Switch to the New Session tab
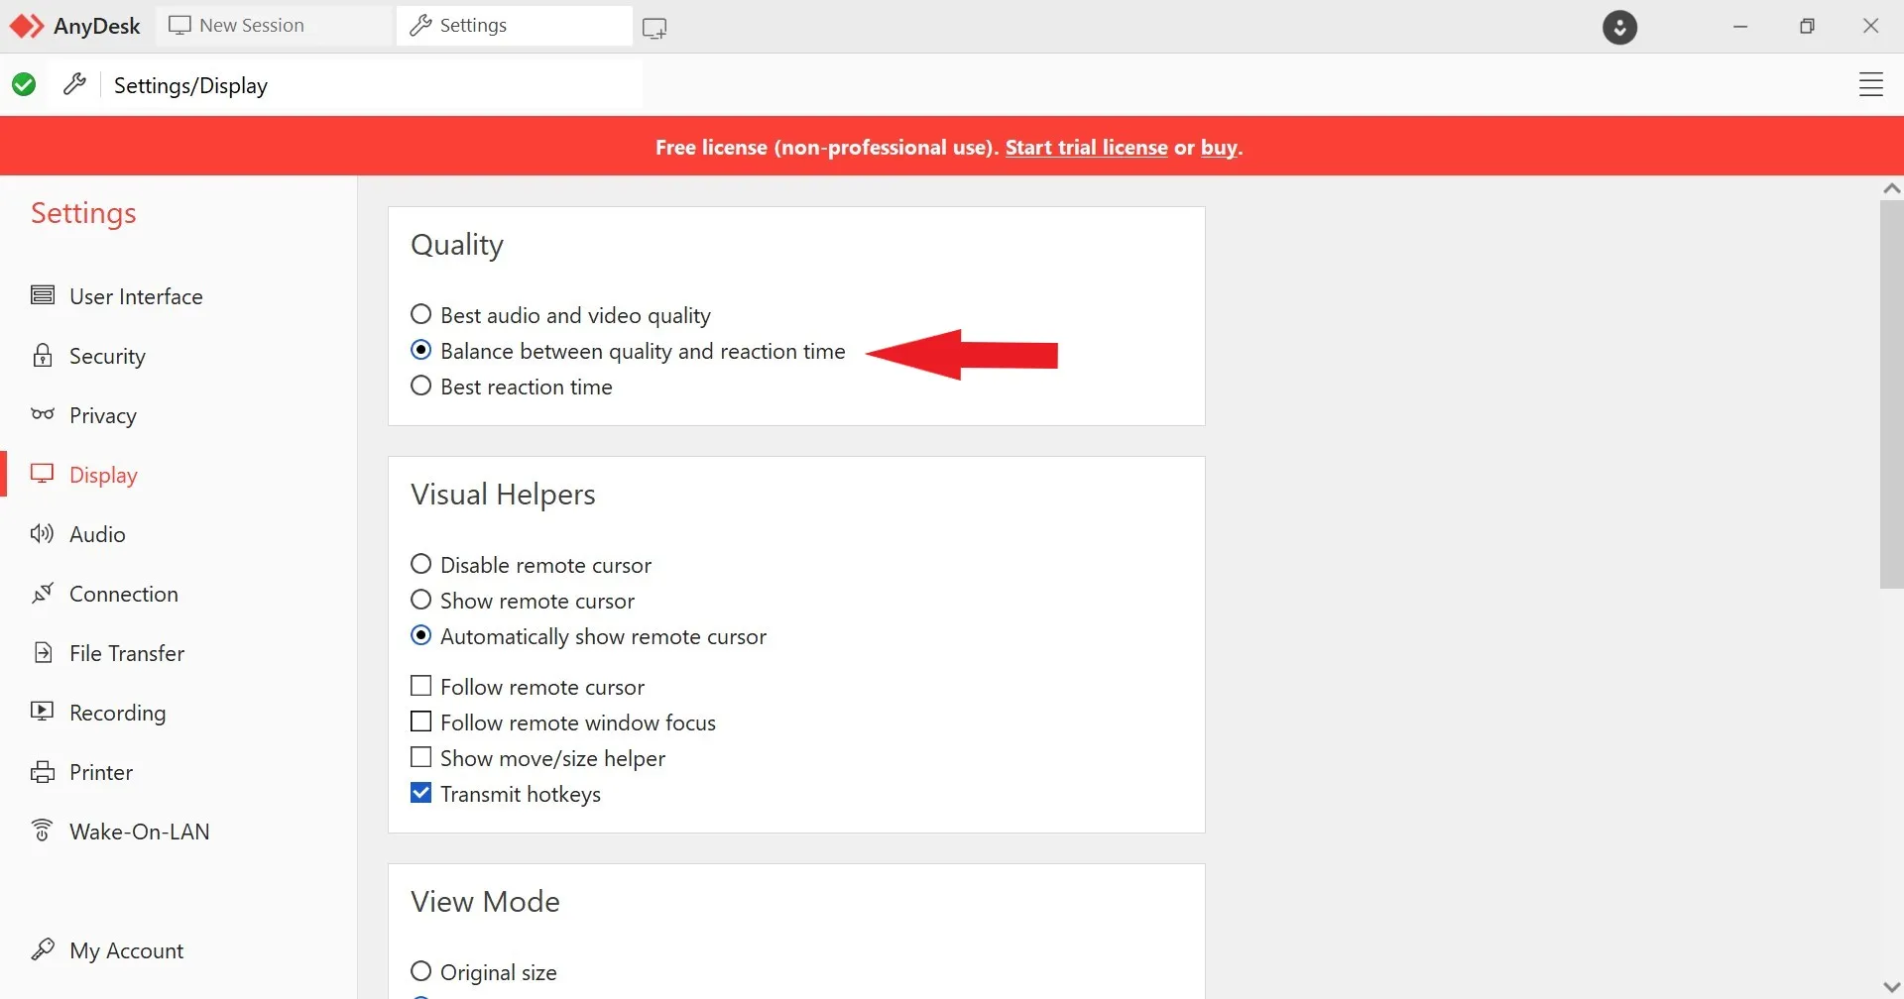The image size is (1904, 999). [274, 26]
